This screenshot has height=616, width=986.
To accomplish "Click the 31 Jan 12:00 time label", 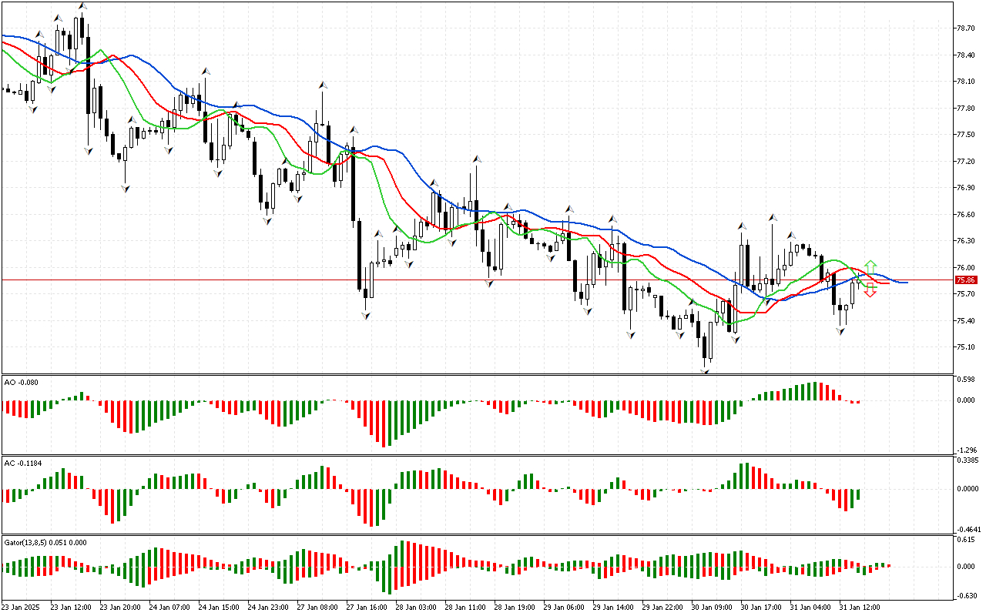I will pos(860,608).
